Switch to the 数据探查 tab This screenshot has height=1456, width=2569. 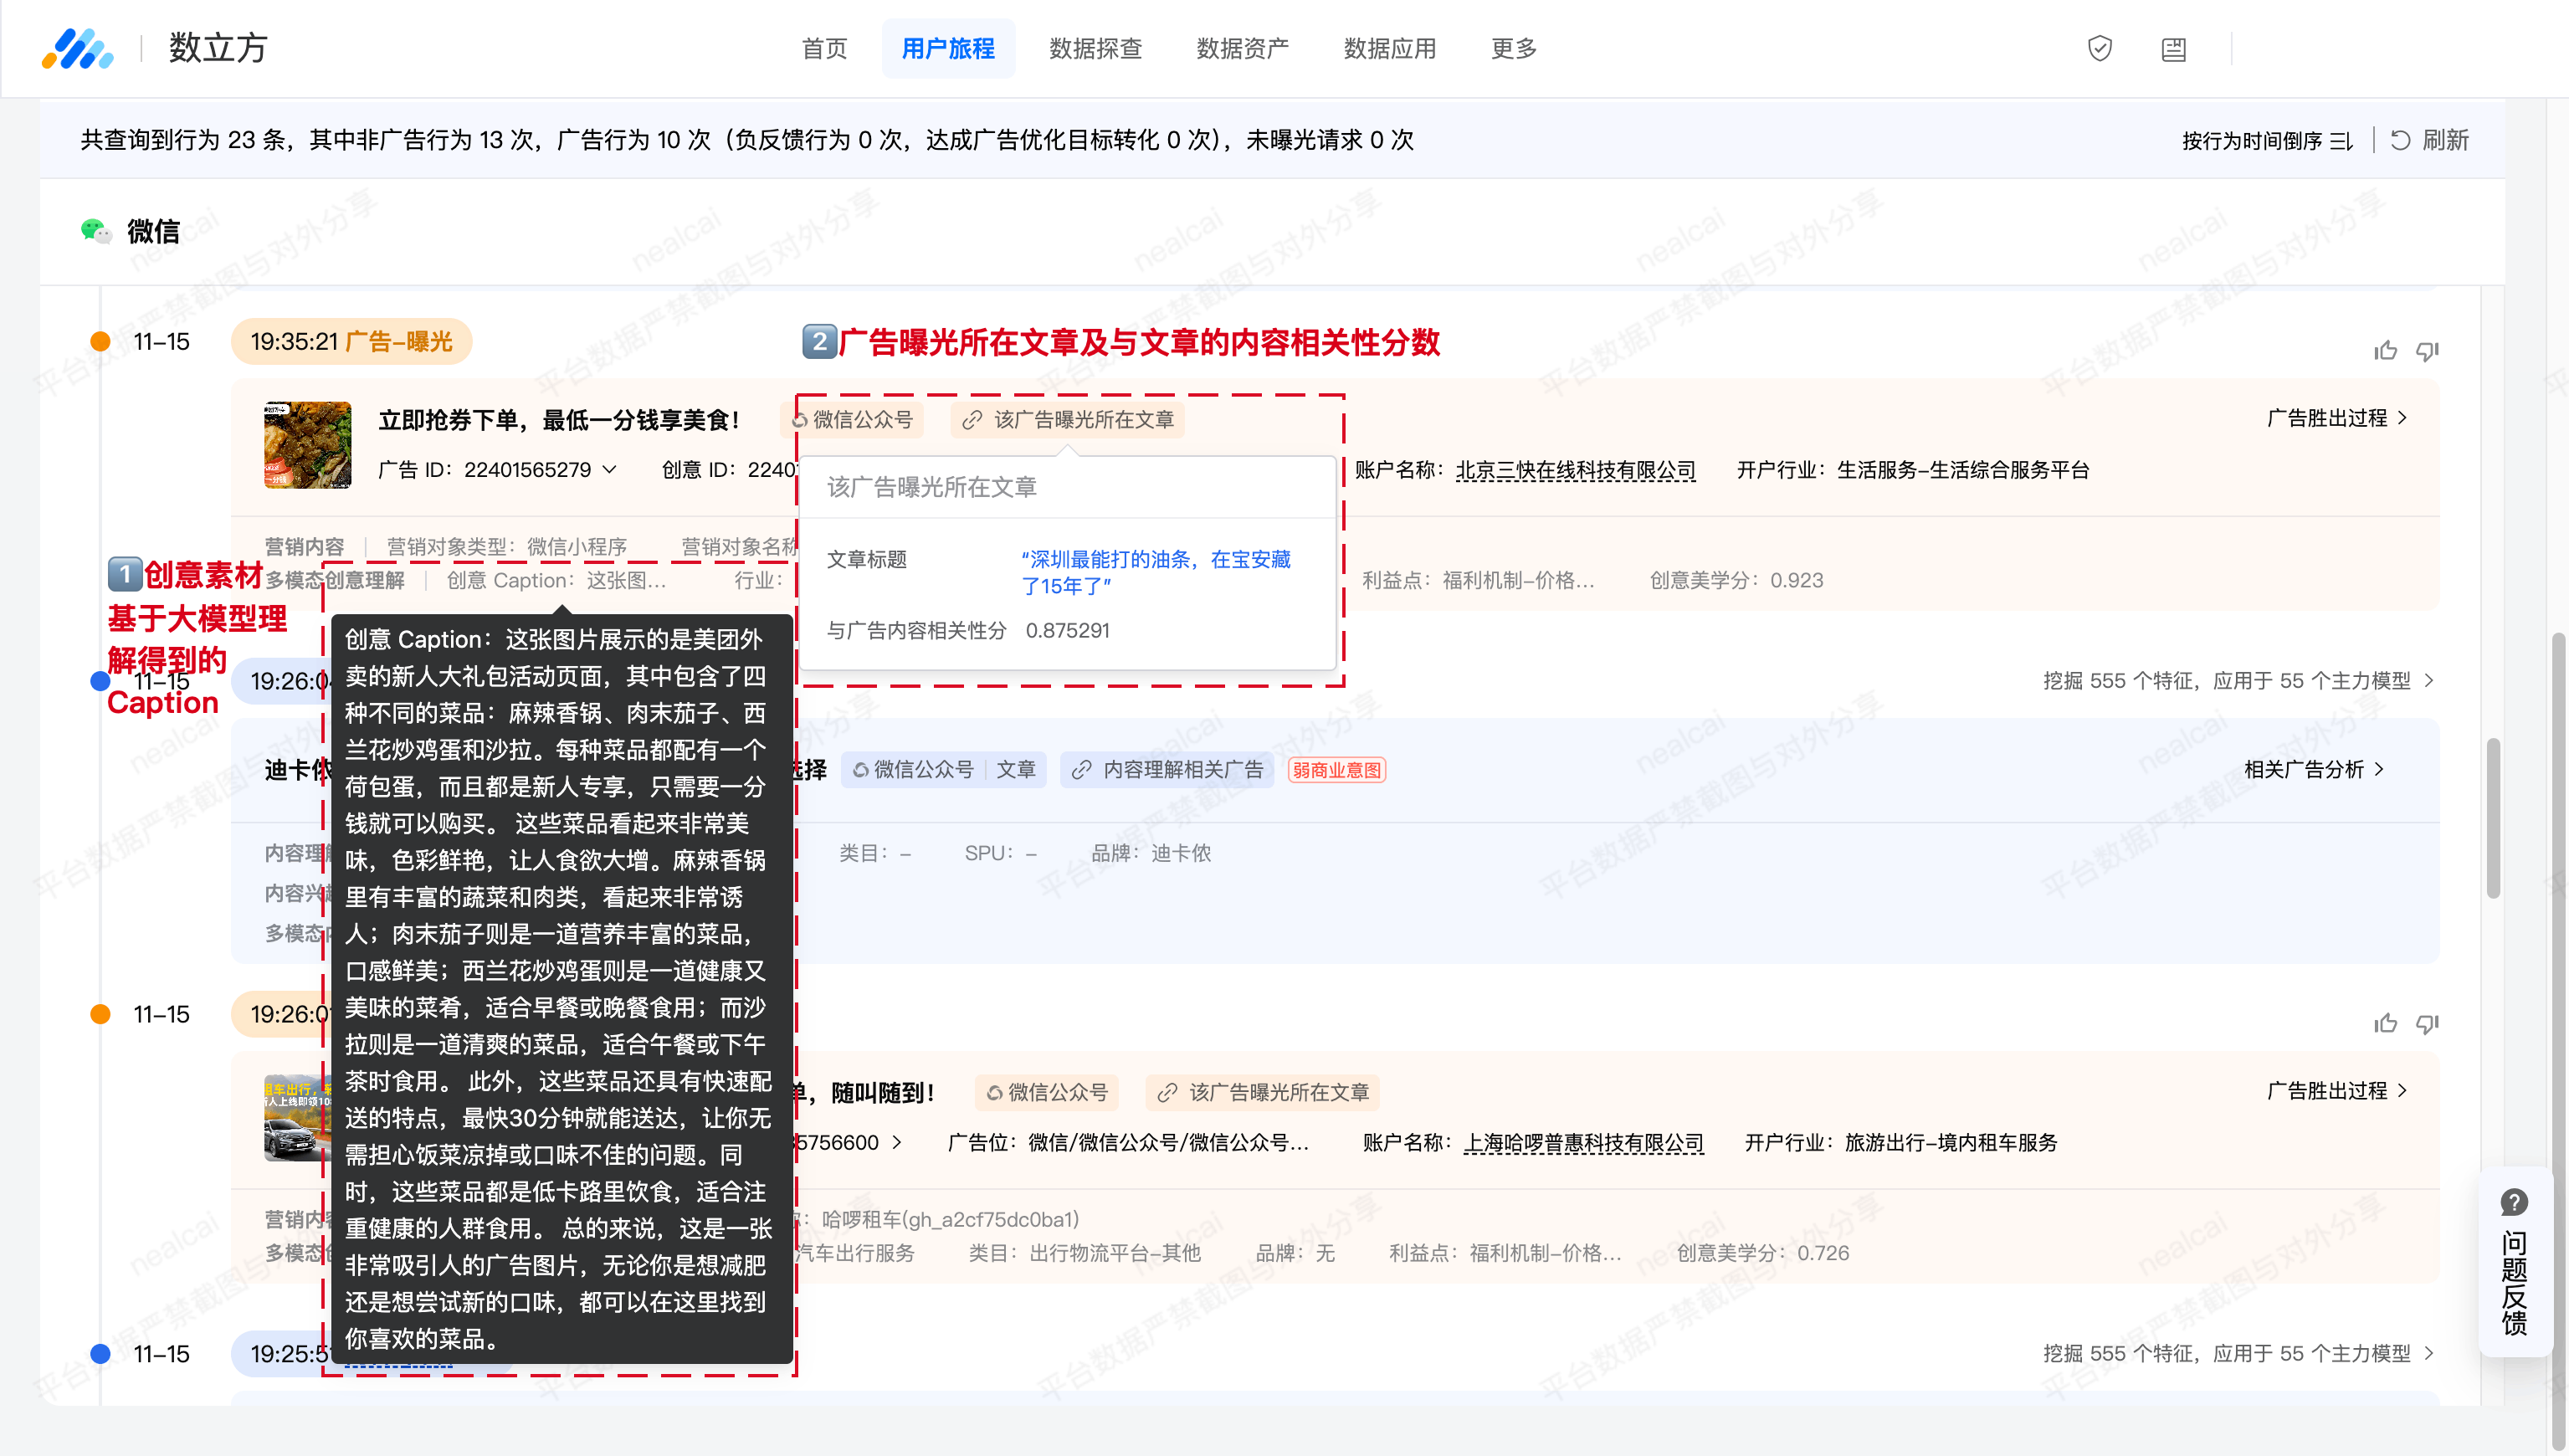coord(1095,48)
